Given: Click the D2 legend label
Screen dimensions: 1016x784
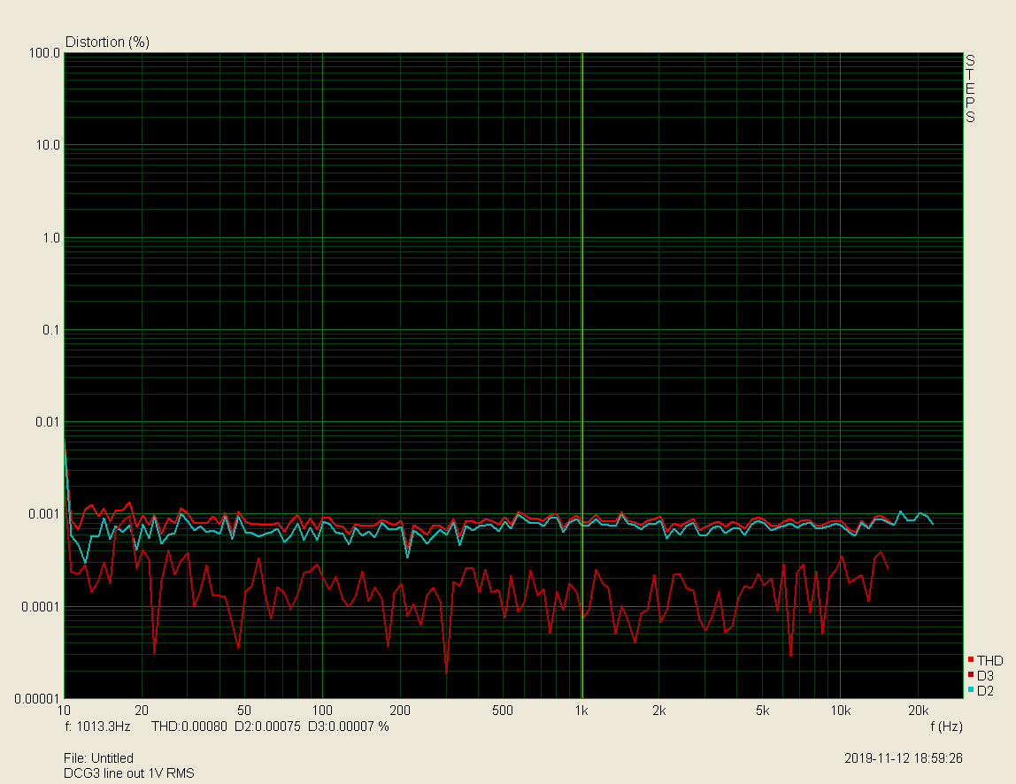Looking at the screenshot, I should 986,691.
